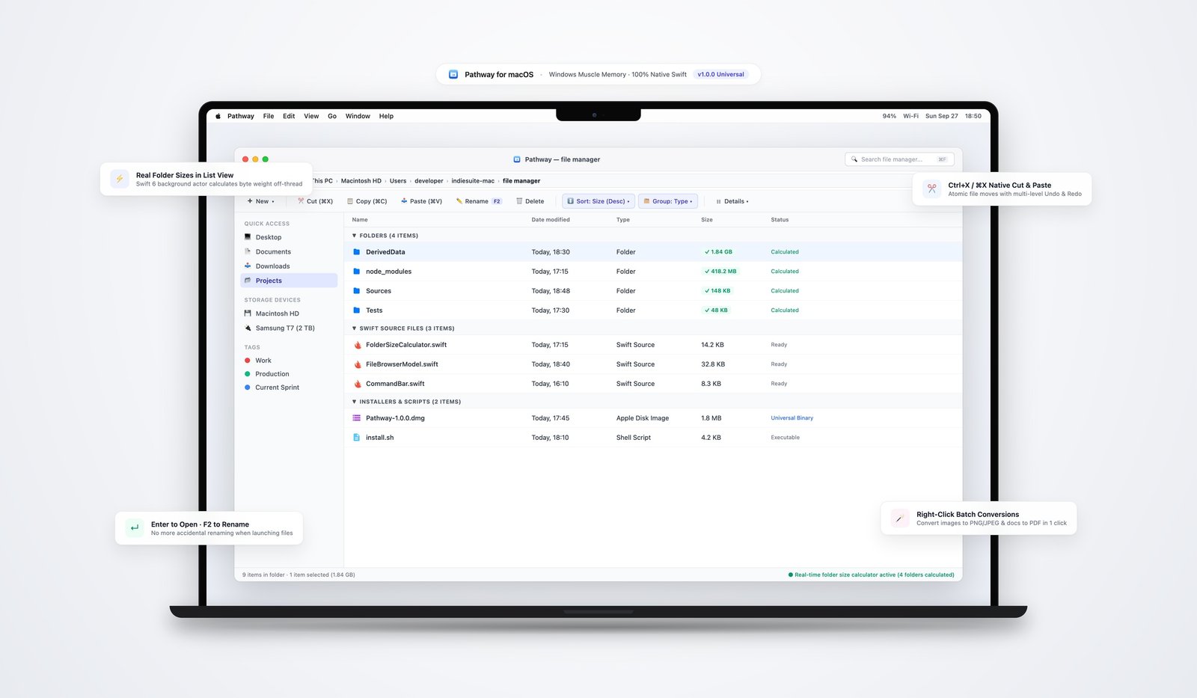Click the Paste toolbar button

point(421,201)
